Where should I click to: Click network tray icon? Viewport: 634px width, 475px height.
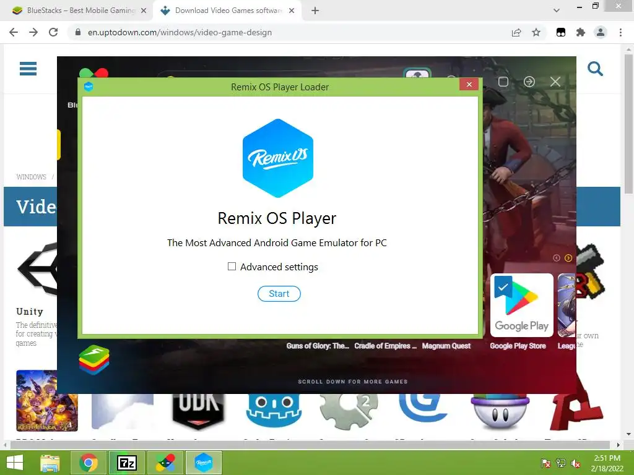(561, 463)
